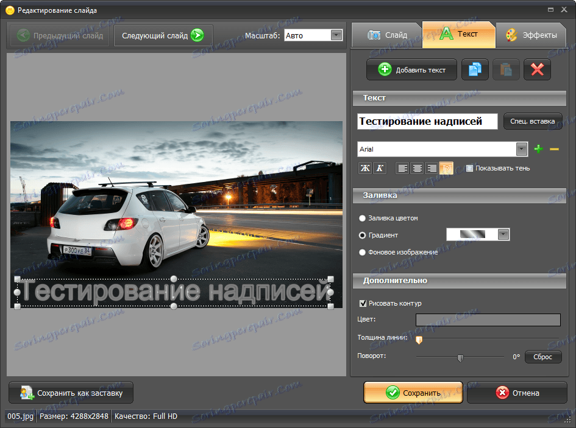
Task: Switch to the Слайд tab
Action: coord(386,35)
